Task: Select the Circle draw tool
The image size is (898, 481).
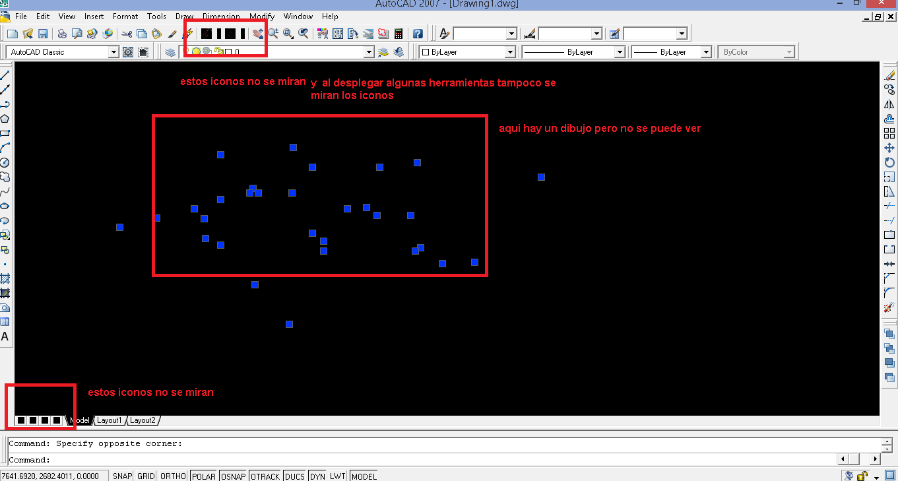Action: pyautogui.click(x=5, y=162)
